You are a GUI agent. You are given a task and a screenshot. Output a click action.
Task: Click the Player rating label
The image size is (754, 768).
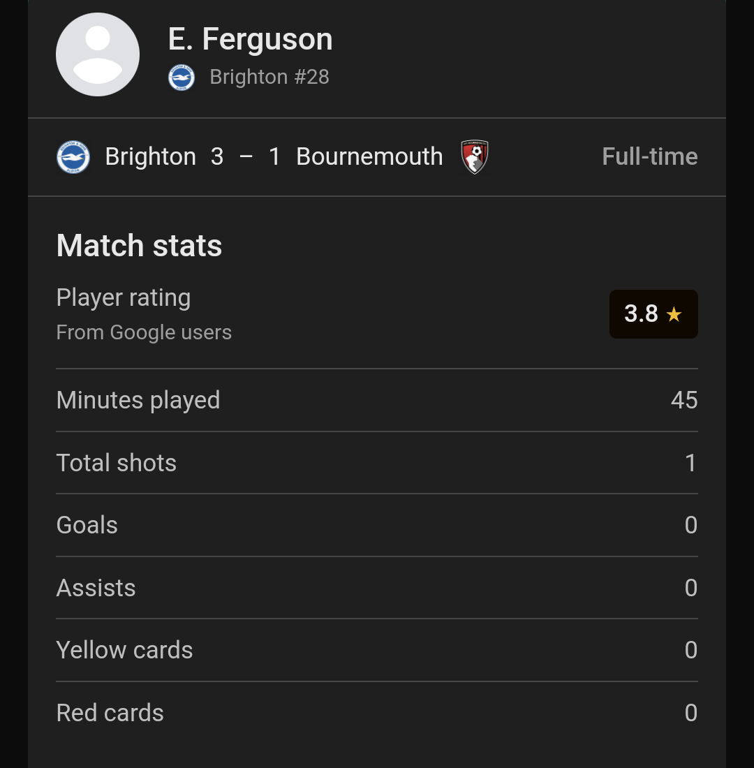pyautogui.click(x=124, y=297)
